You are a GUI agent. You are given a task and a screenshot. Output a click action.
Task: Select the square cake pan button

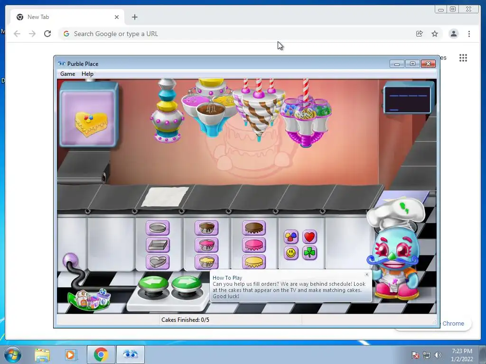[158, 245]
